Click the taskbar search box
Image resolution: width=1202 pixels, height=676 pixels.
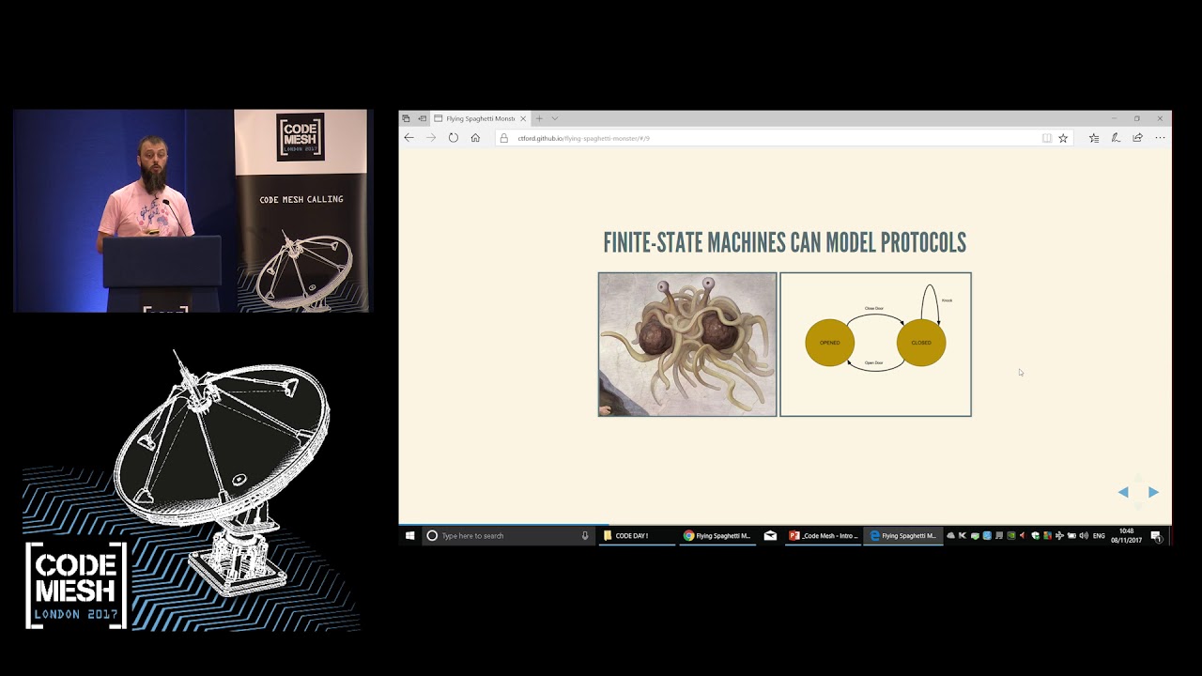(507, 535)
